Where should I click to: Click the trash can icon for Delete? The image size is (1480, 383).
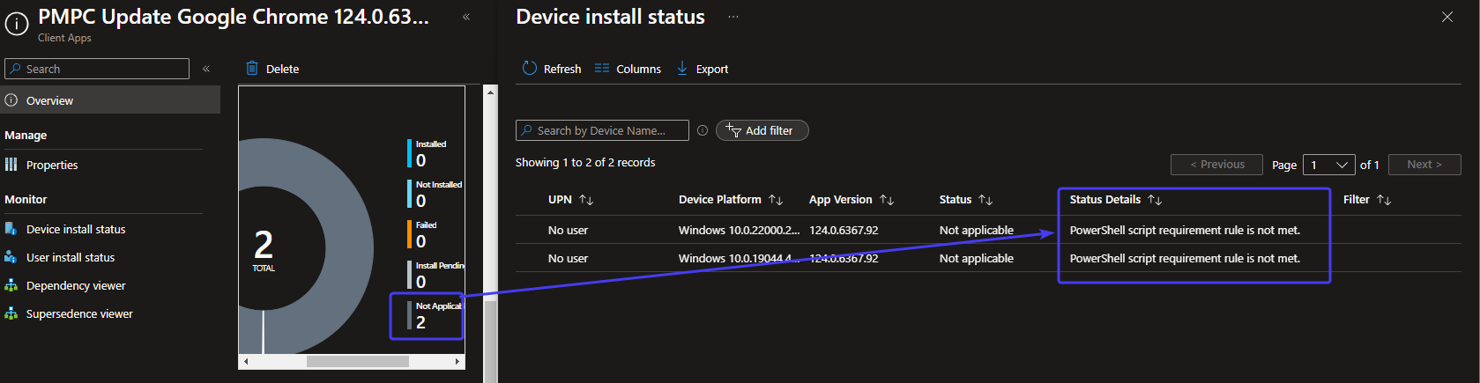(252, 68)
